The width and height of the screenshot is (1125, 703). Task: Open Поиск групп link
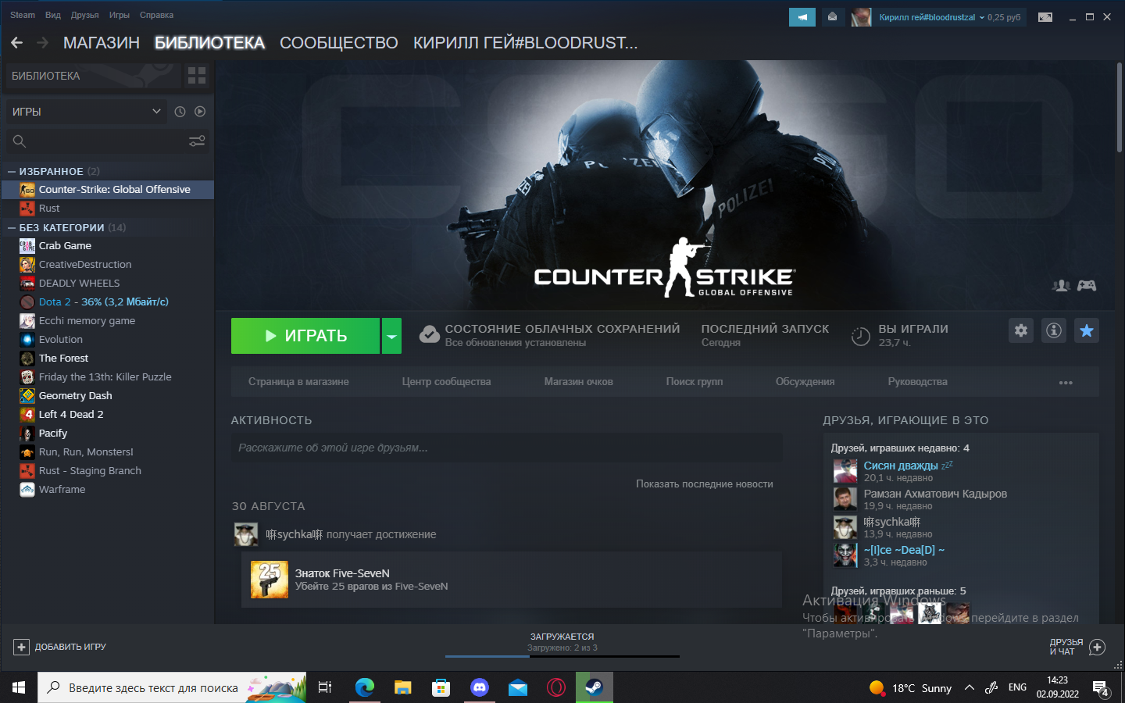[x=695, y=382]
